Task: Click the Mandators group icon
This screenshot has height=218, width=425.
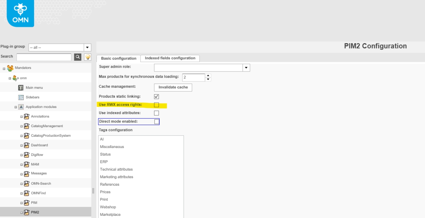Action: click(x=10, y=68)
